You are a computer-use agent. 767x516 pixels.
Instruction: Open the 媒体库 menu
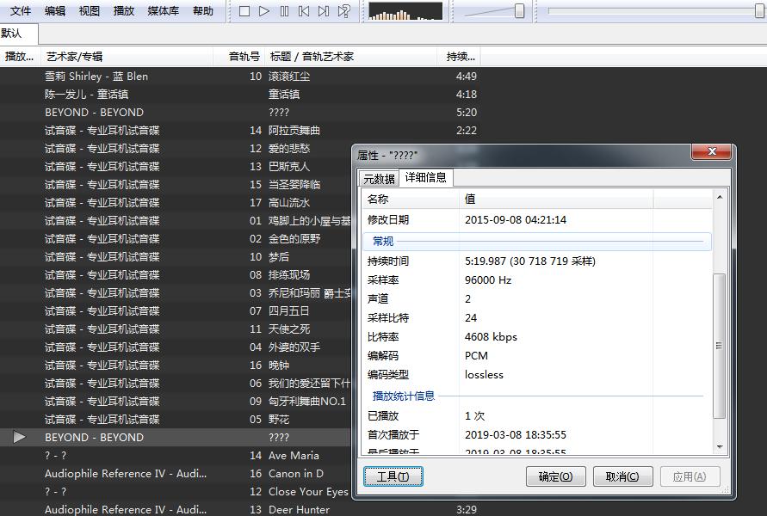(x=163, y=11)
